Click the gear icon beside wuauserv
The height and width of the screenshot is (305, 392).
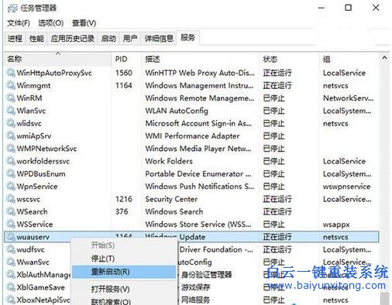click(11, 237)
